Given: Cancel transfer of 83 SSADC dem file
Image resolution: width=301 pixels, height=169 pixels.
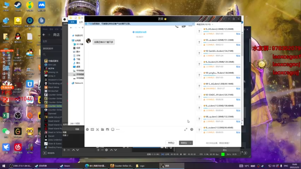Looking at the screenshot, I should (x=238, y=100).
